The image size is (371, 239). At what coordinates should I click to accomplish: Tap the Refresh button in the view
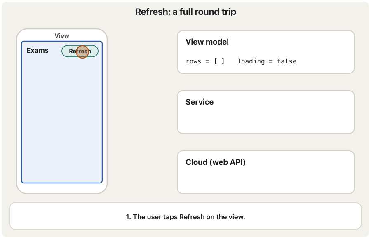pos(80,51)
